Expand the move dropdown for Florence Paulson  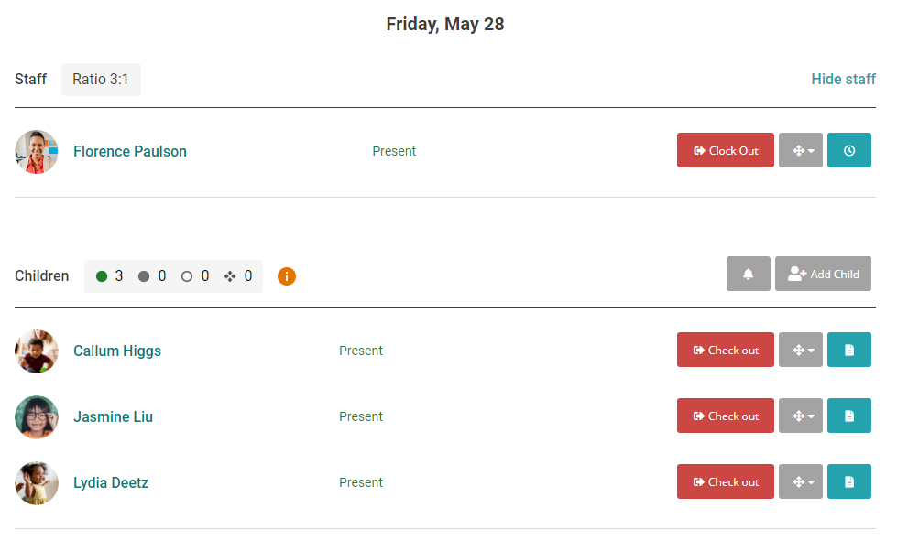point(801,150)
